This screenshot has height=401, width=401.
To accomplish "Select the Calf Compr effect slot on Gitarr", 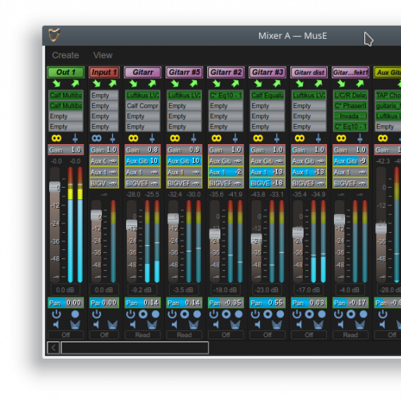I will 142,106.
